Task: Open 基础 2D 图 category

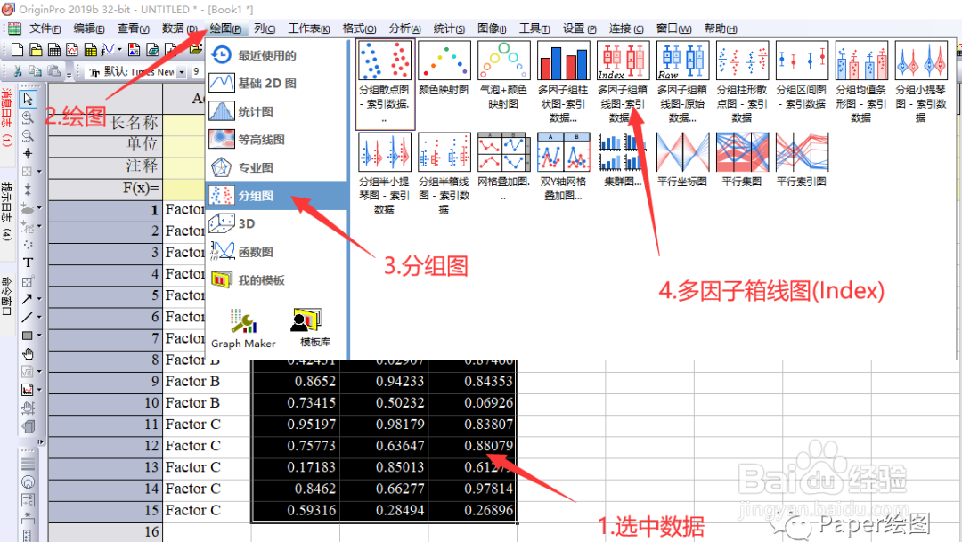Action: click(x=277, y=83)
